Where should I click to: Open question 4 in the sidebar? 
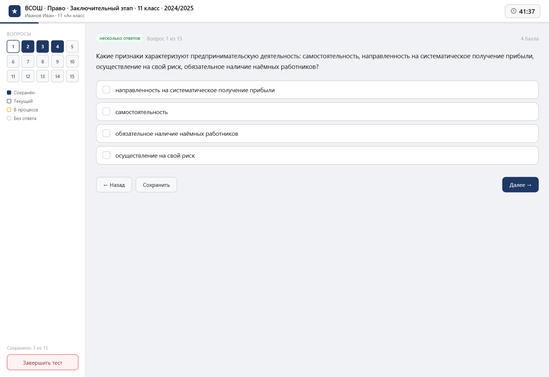(x=57, y=47)
